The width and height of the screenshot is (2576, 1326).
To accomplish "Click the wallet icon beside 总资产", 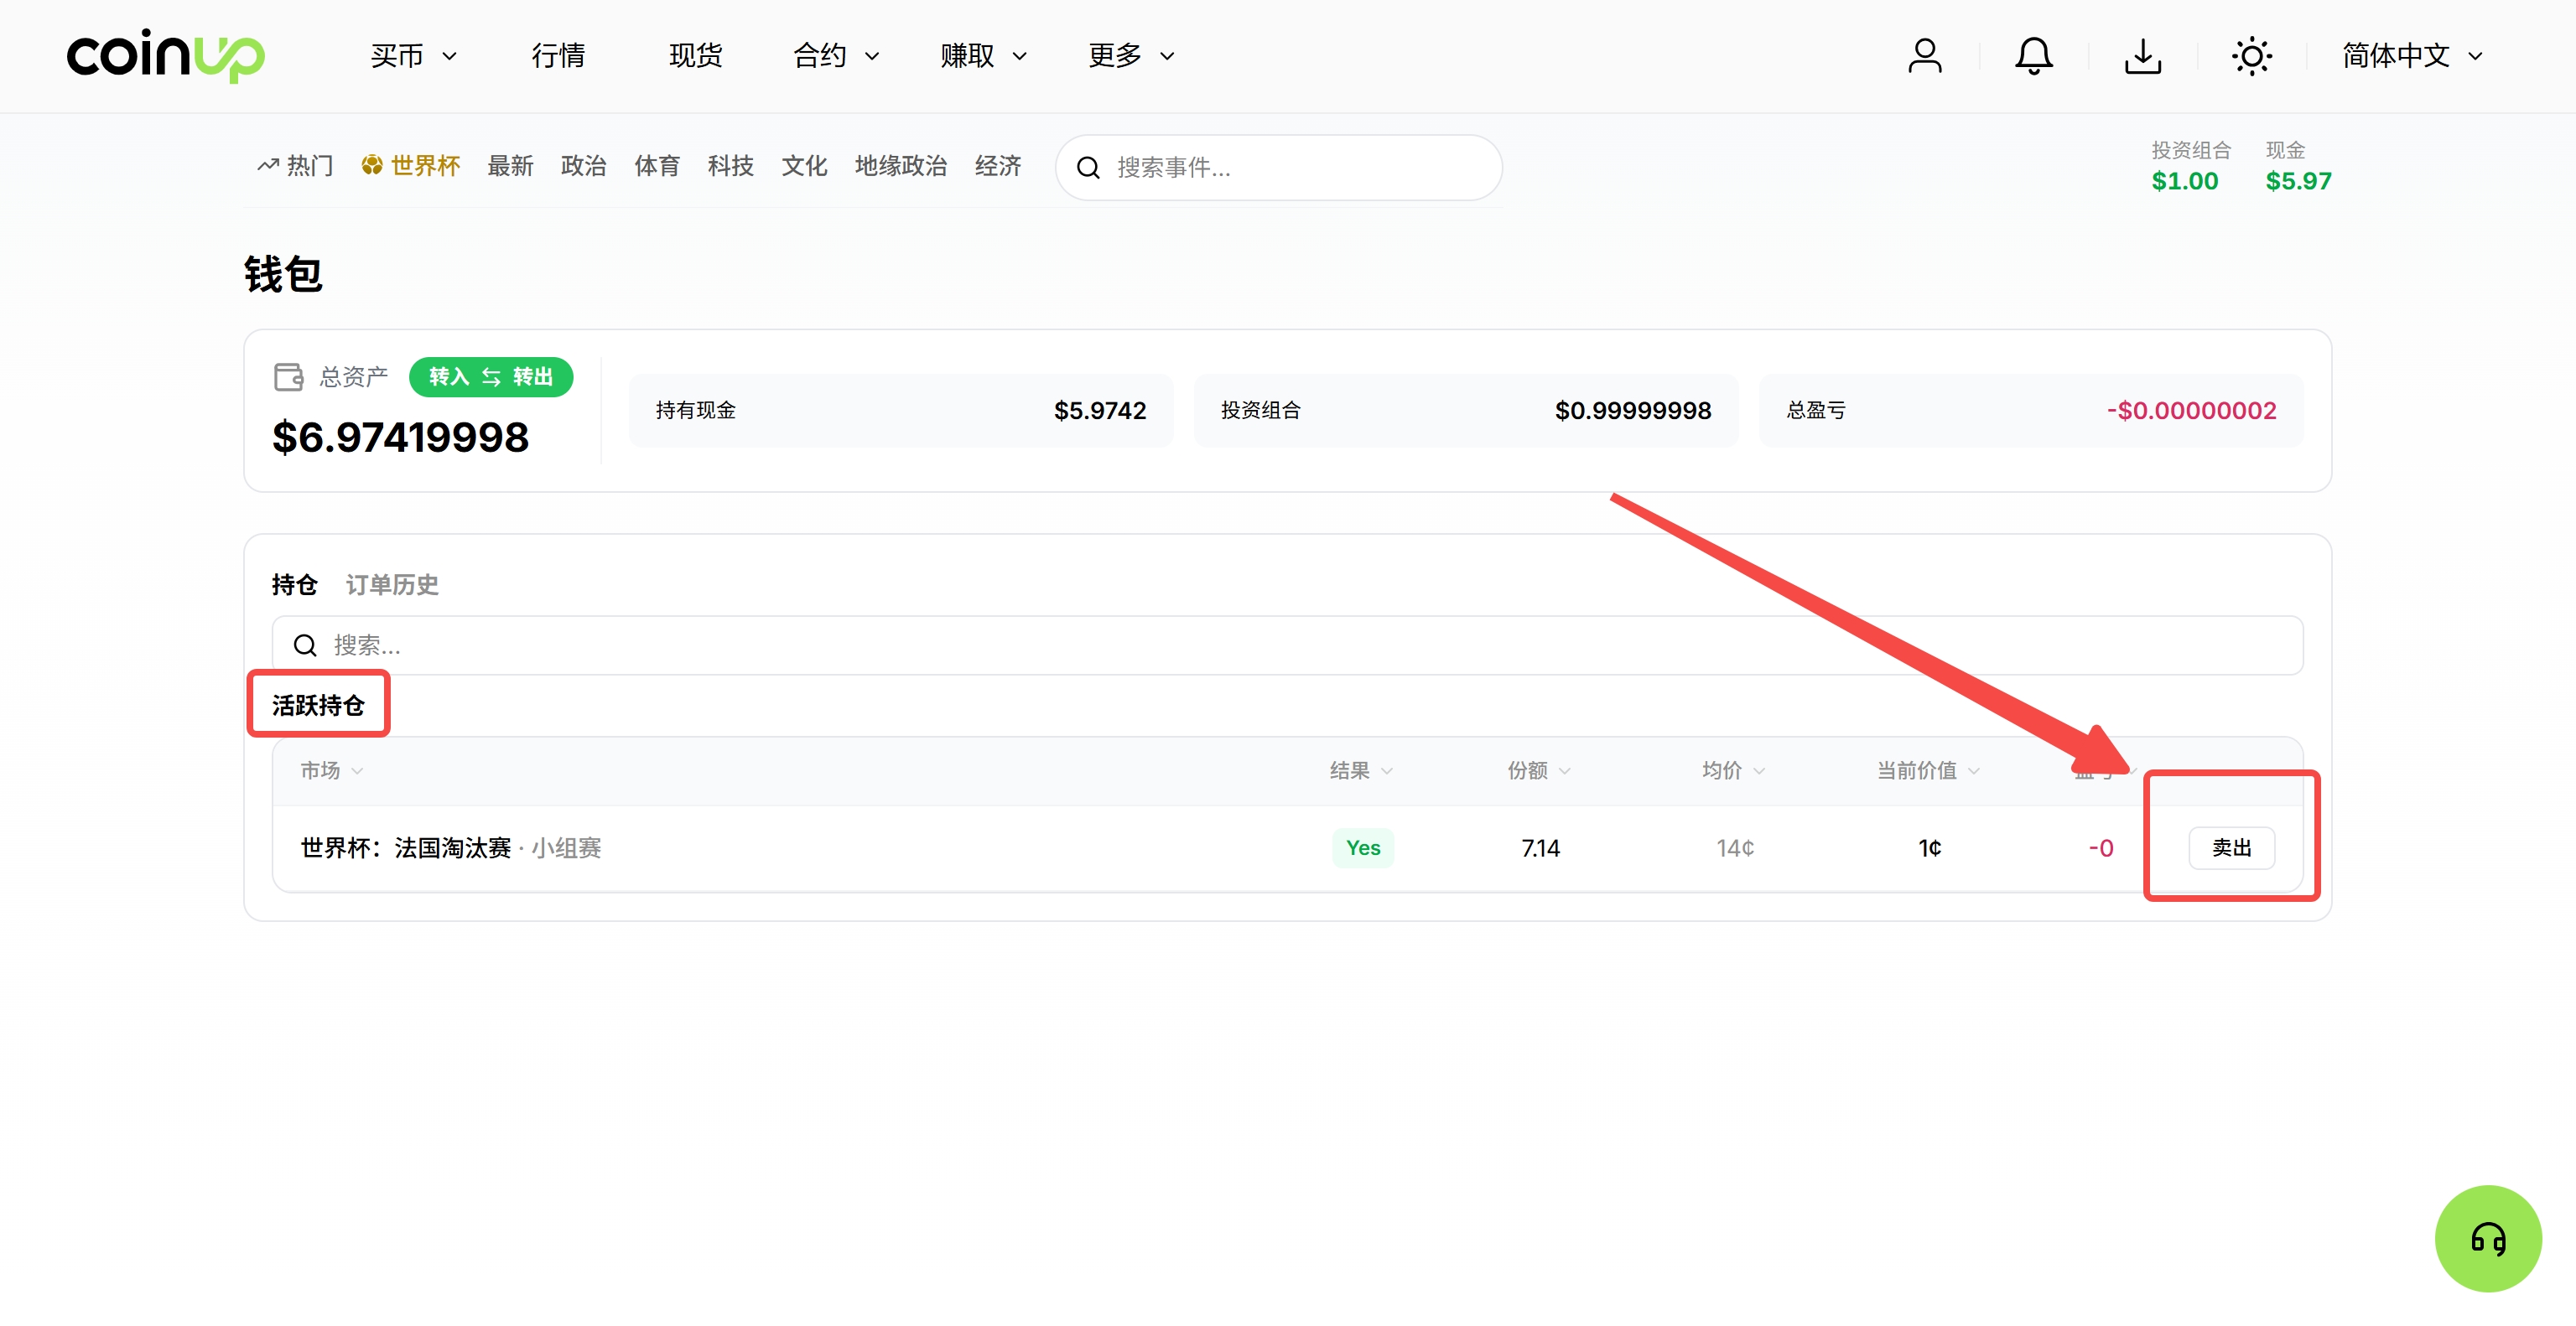I will 289,376.
